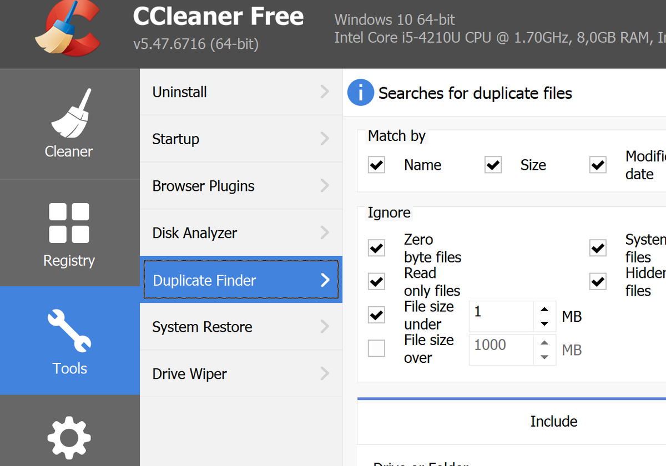Decrease File size under value
This screenshot has height=466, width=666.
coord(544,324)
